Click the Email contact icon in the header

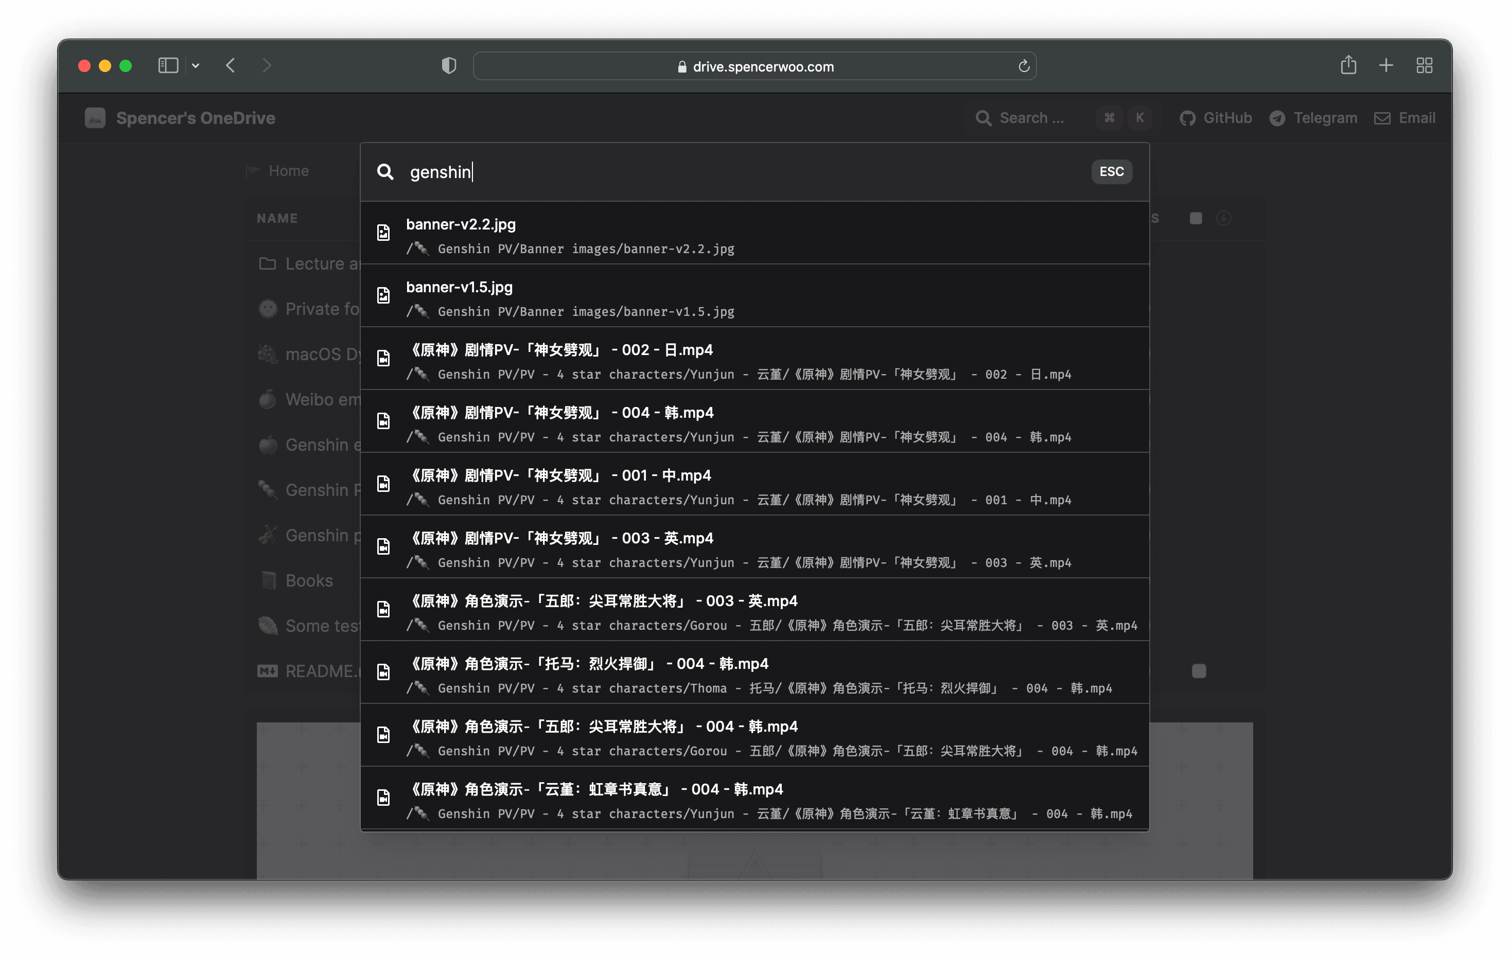[1382, 118]
